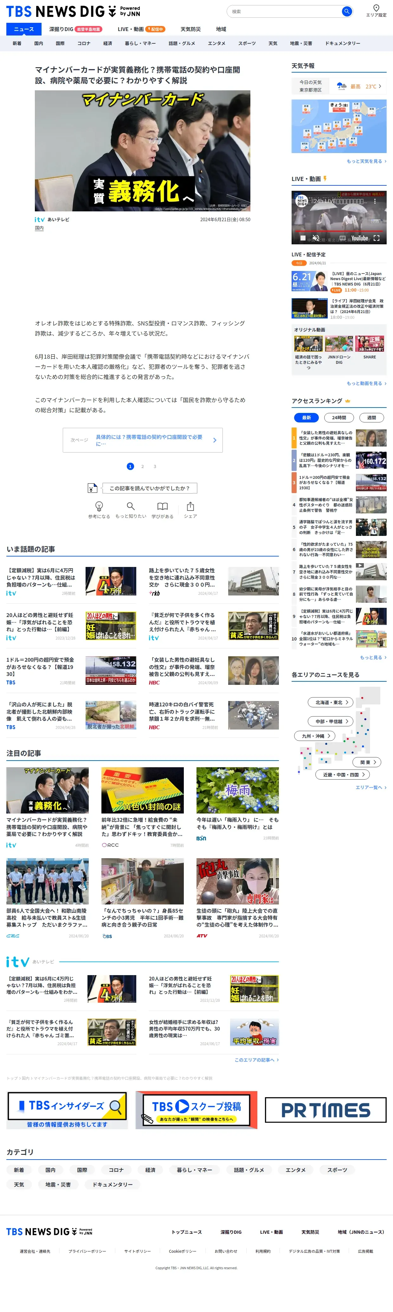Click the feedback document face icon

point(92,488)
